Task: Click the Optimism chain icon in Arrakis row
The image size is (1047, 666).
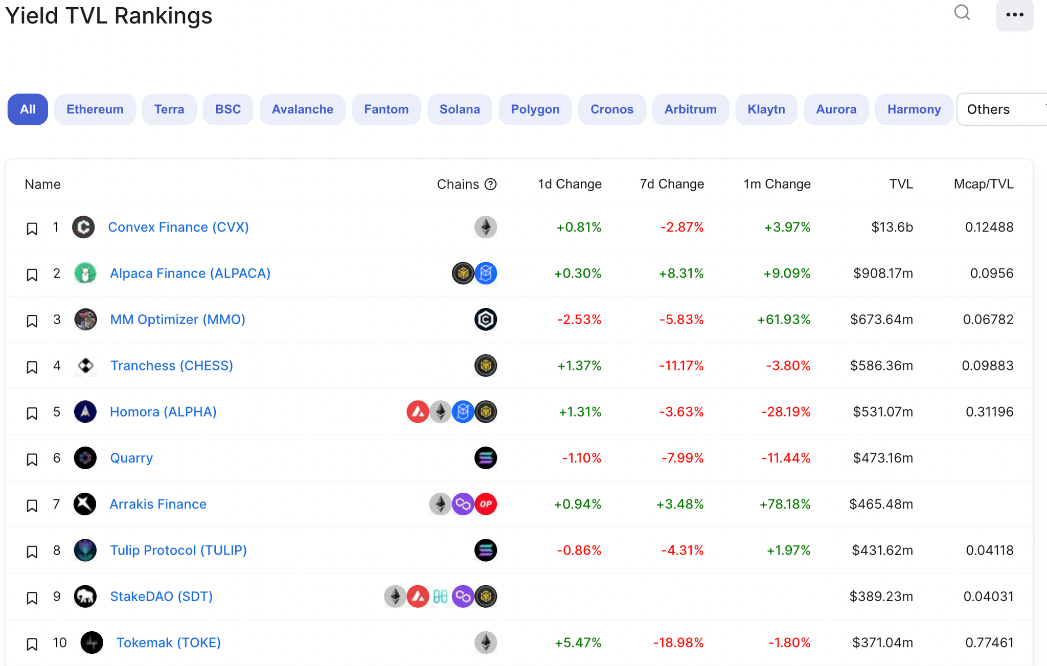Action: click(x=486, y=504)
